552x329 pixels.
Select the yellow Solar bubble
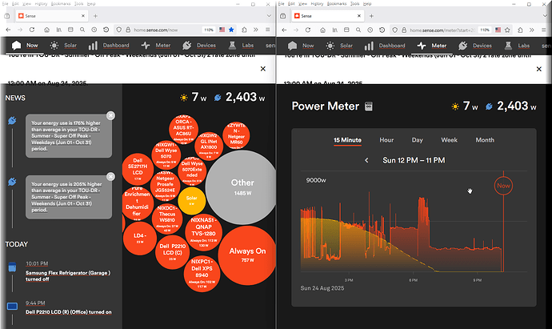click(191, 200)
